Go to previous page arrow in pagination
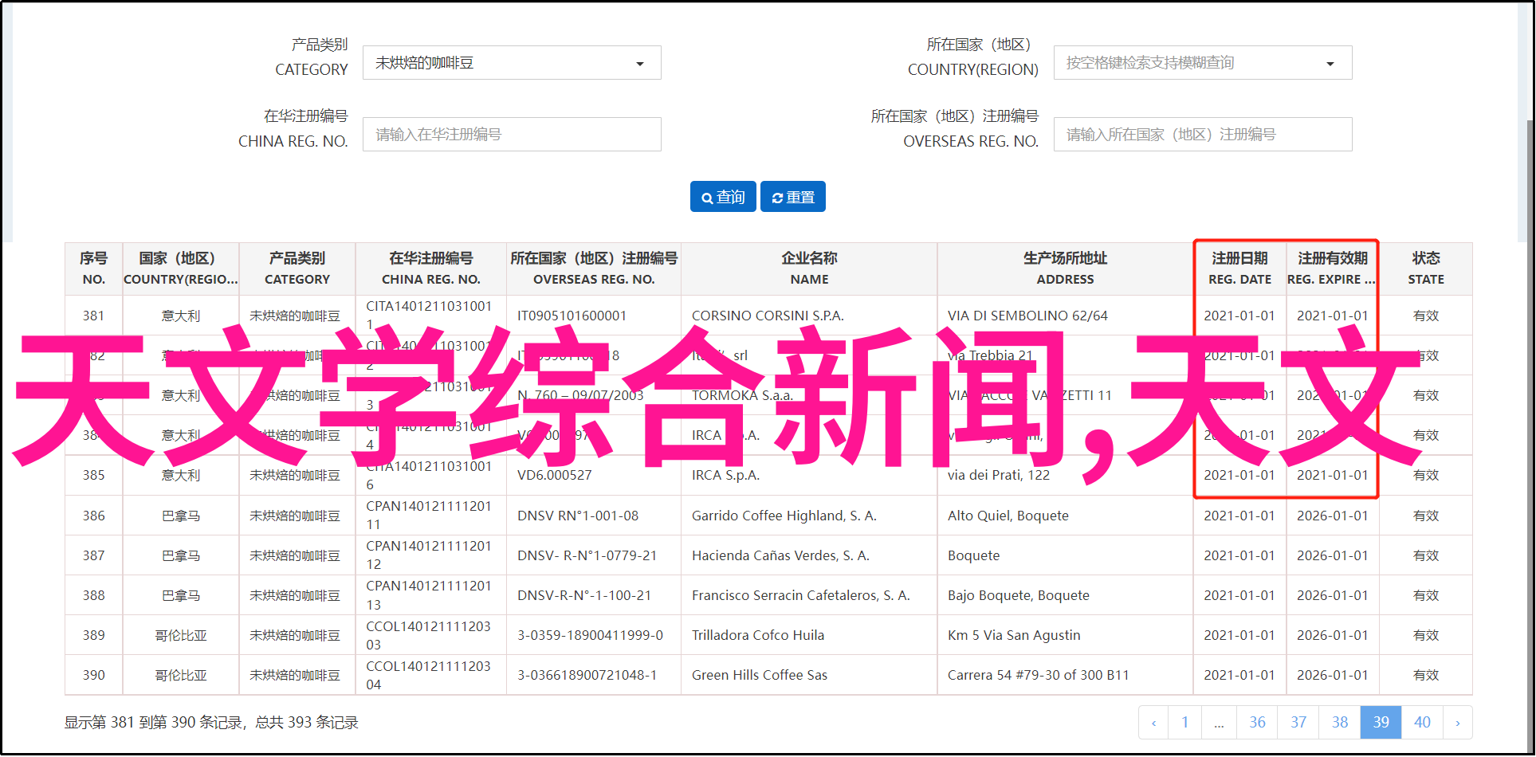 (x=1153, y=723)
